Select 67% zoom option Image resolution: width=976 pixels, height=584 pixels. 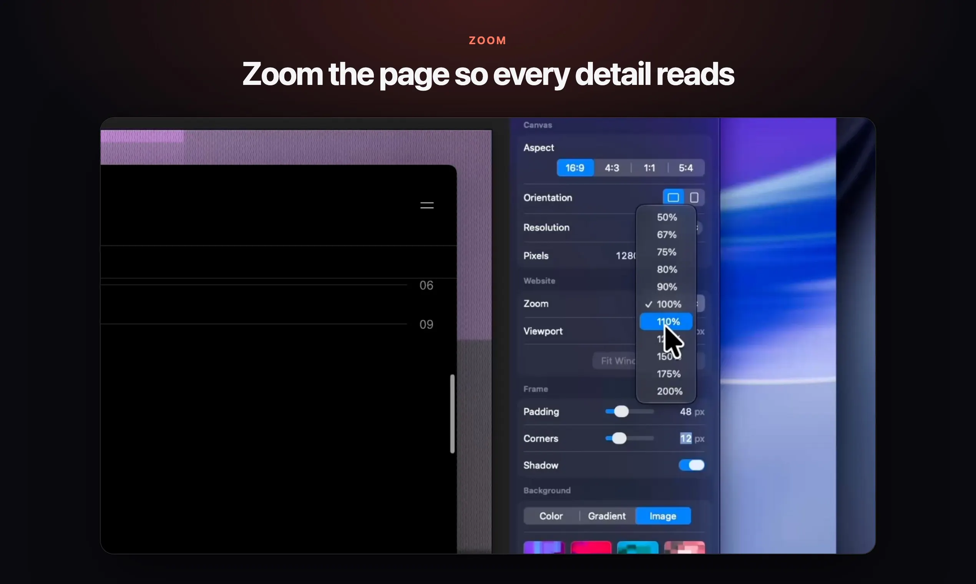(666, 234)
